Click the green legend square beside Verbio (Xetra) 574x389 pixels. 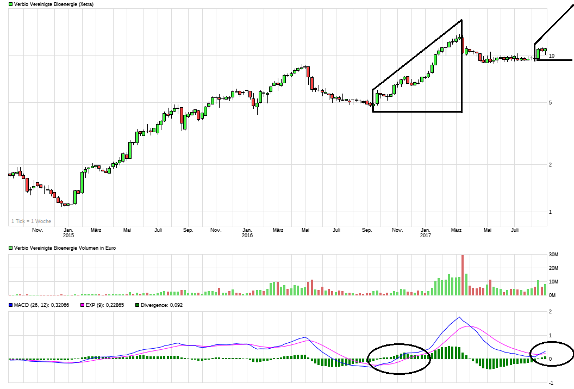coord(11,4)
